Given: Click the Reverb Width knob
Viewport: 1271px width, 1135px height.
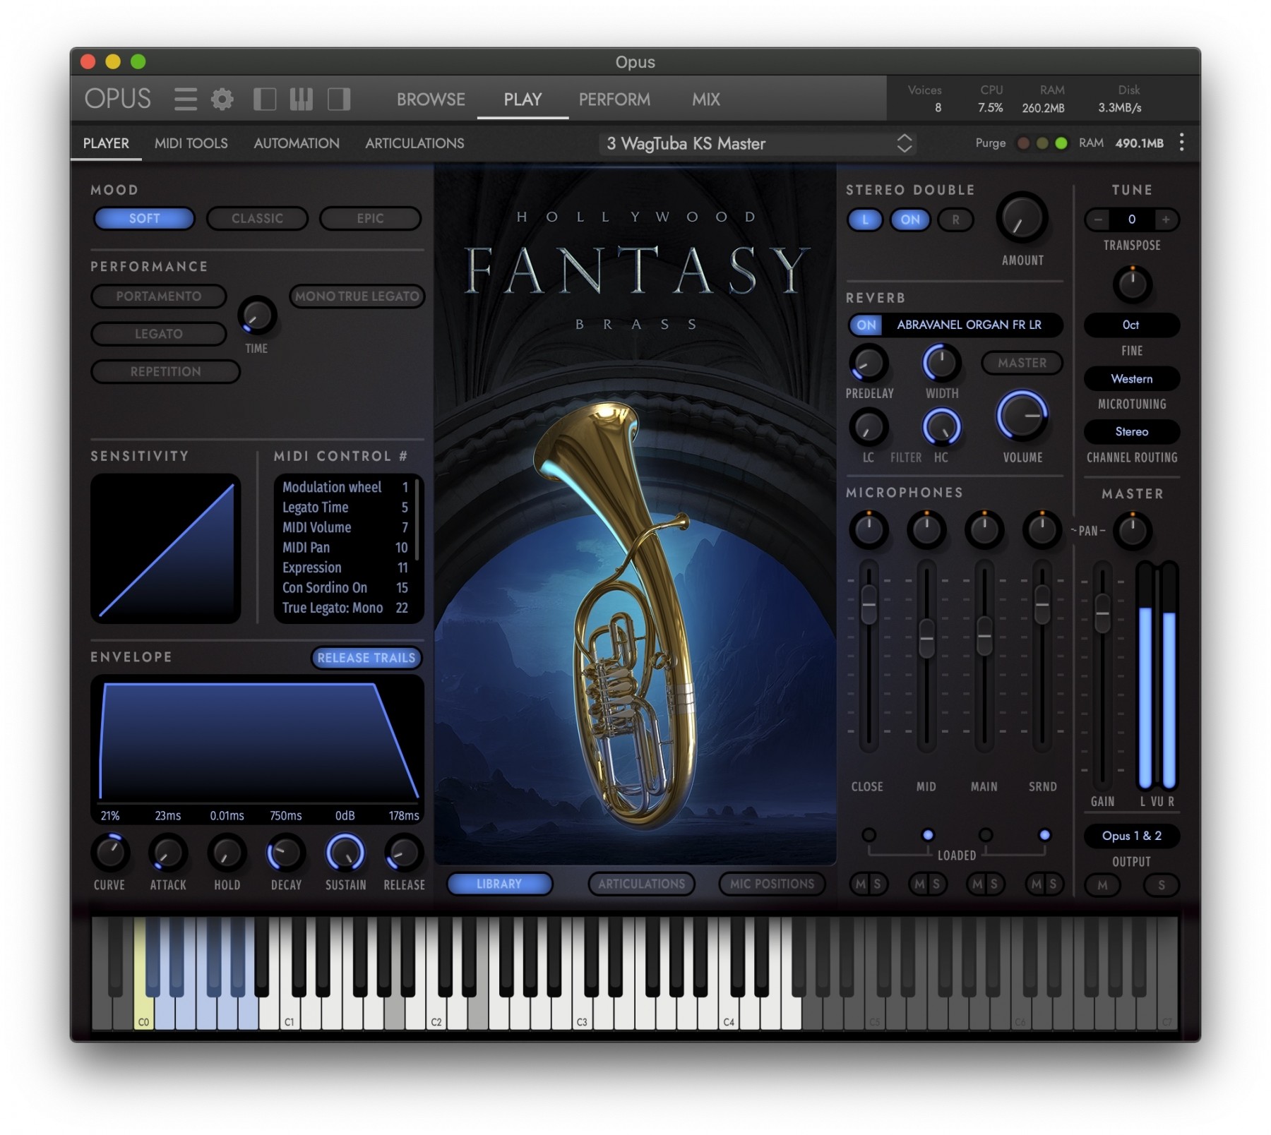Looking at the screenshot, I should click(x=941, y=364).
